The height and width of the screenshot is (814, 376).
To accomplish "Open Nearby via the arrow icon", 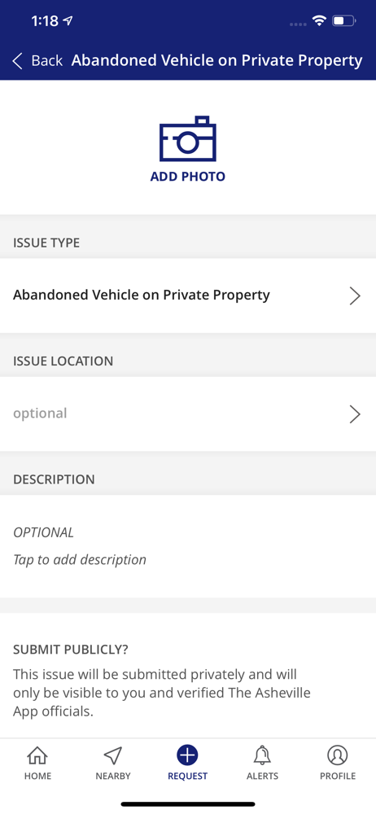I will tap(112, 755).
